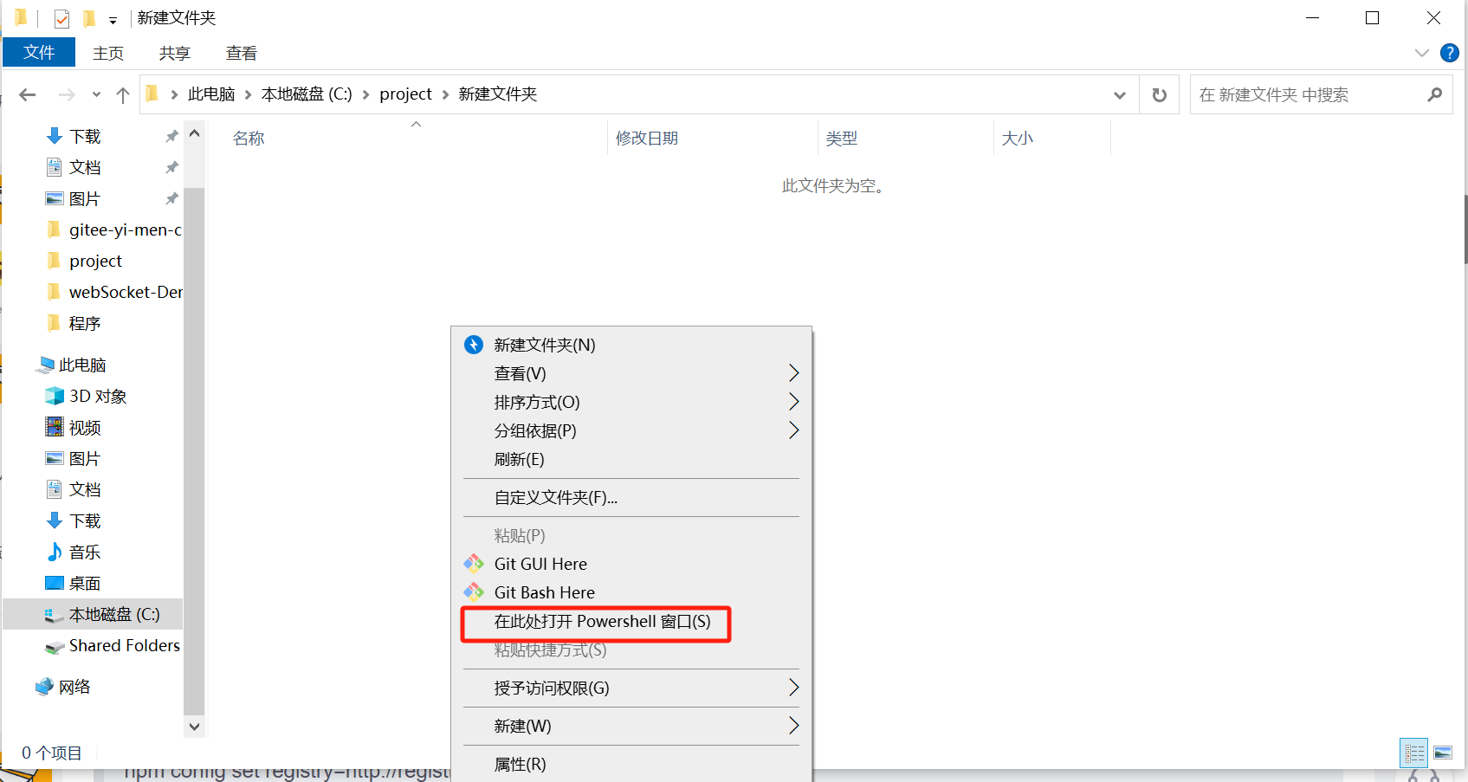Go back with the left arrow button
Viewport: 1468px width, 782px height.
[x=28, y=94]
